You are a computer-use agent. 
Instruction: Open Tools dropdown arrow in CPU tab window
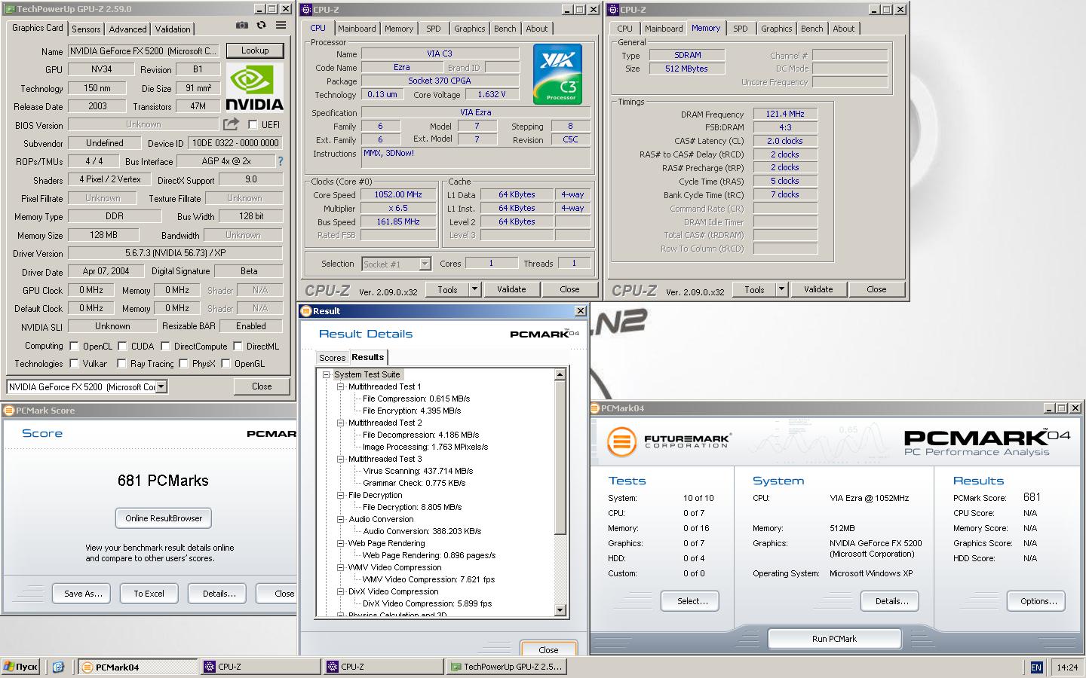click(x=474, y=289)
